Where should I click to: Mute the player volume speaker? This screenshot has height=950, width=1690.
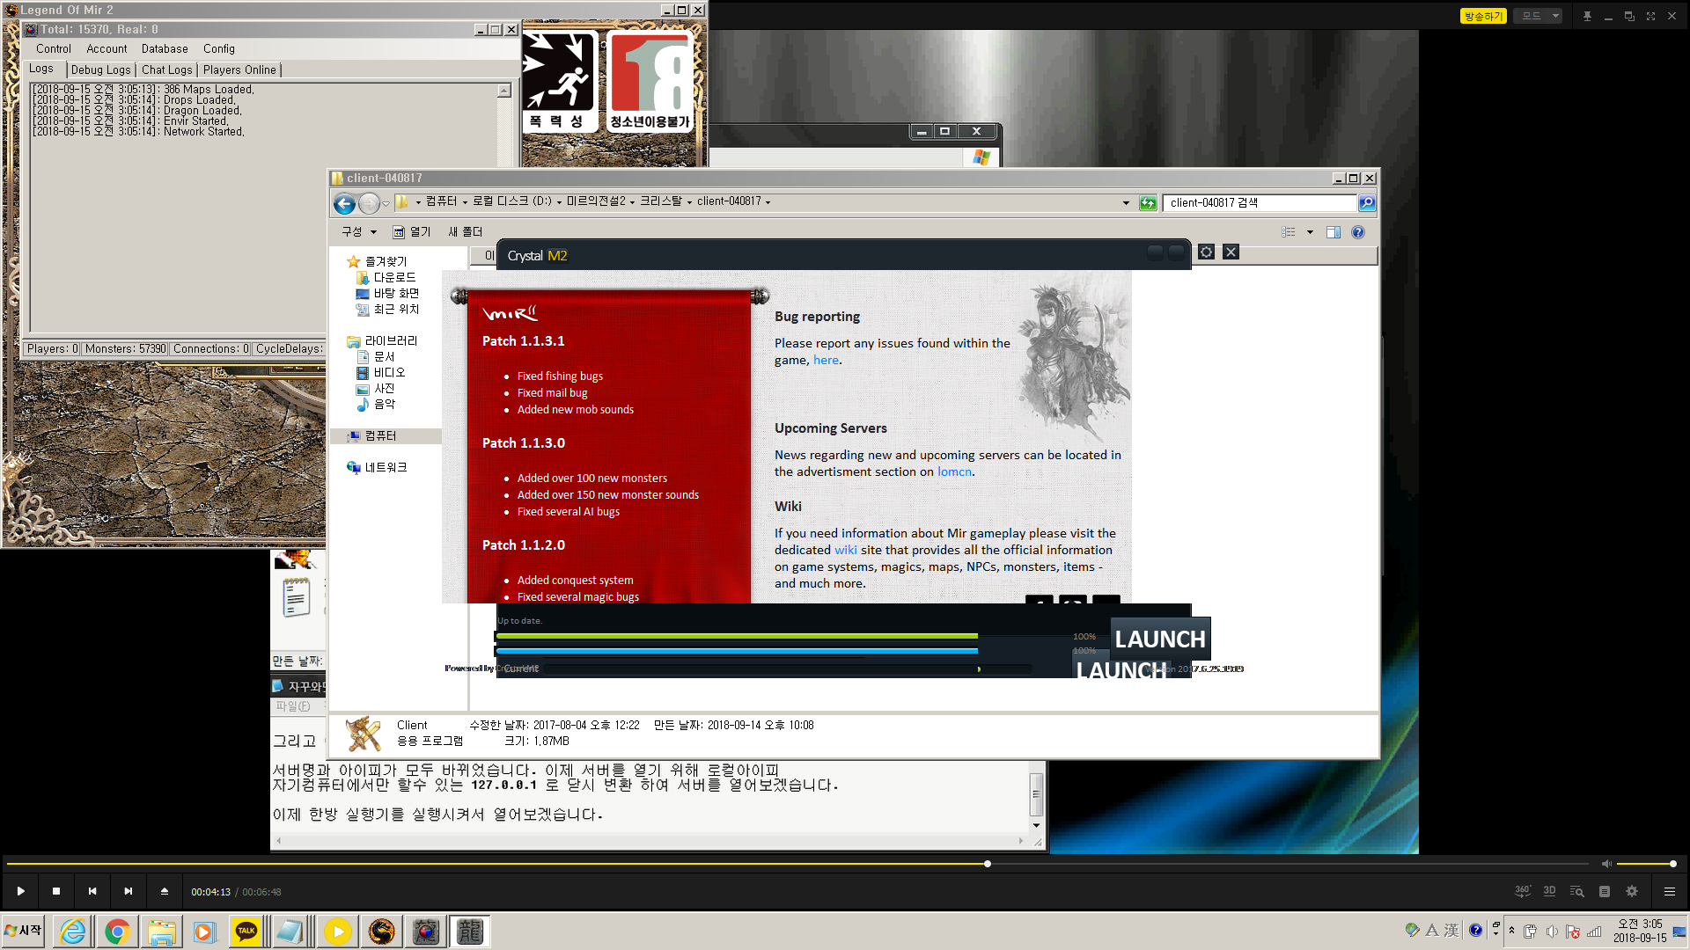click(x=1605, y=864)
